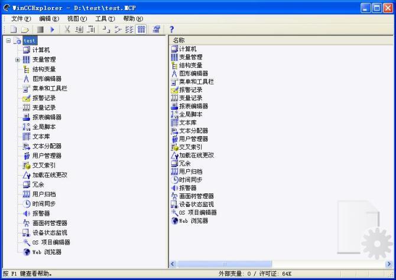Click 用户归档 icon in the navigation tree
Viewport: 396px width, 280px height.
(x=26, y=194)
